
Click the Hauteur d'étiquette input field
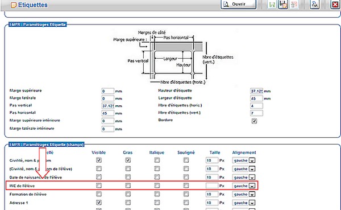click(x=256, y=91)
